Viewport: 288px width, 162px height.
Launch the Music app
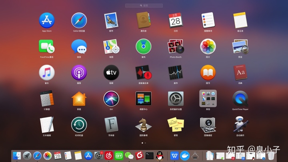click(x=47, y=72)
